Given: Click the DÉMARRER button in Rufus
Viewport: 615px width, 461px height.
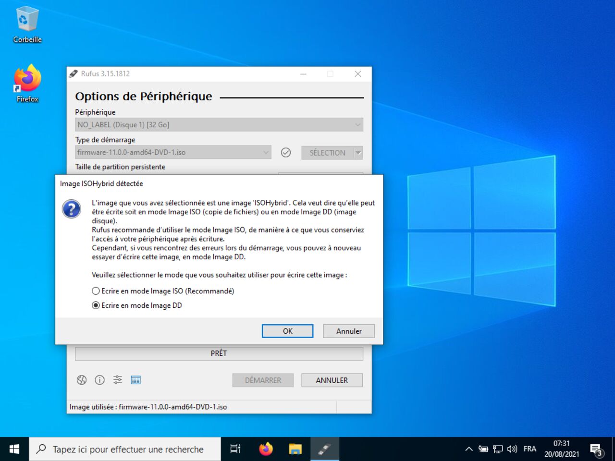Looking at the screenshot, I should point(263,380).
